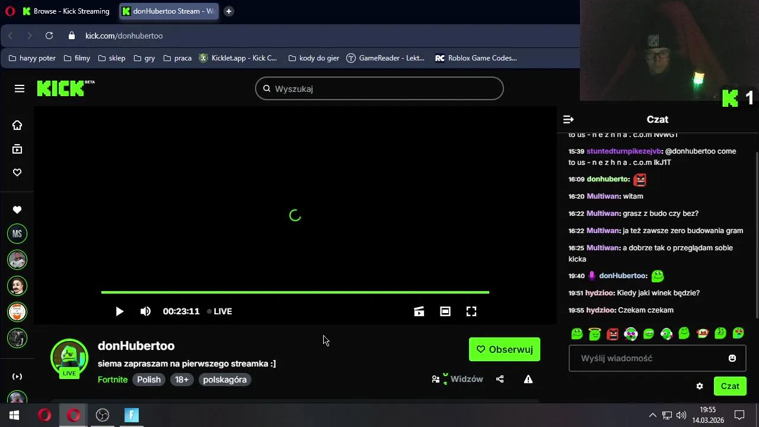
Task: Click hydzioo's name in 'Czekam czekam' message
Action: click(601, 310)
